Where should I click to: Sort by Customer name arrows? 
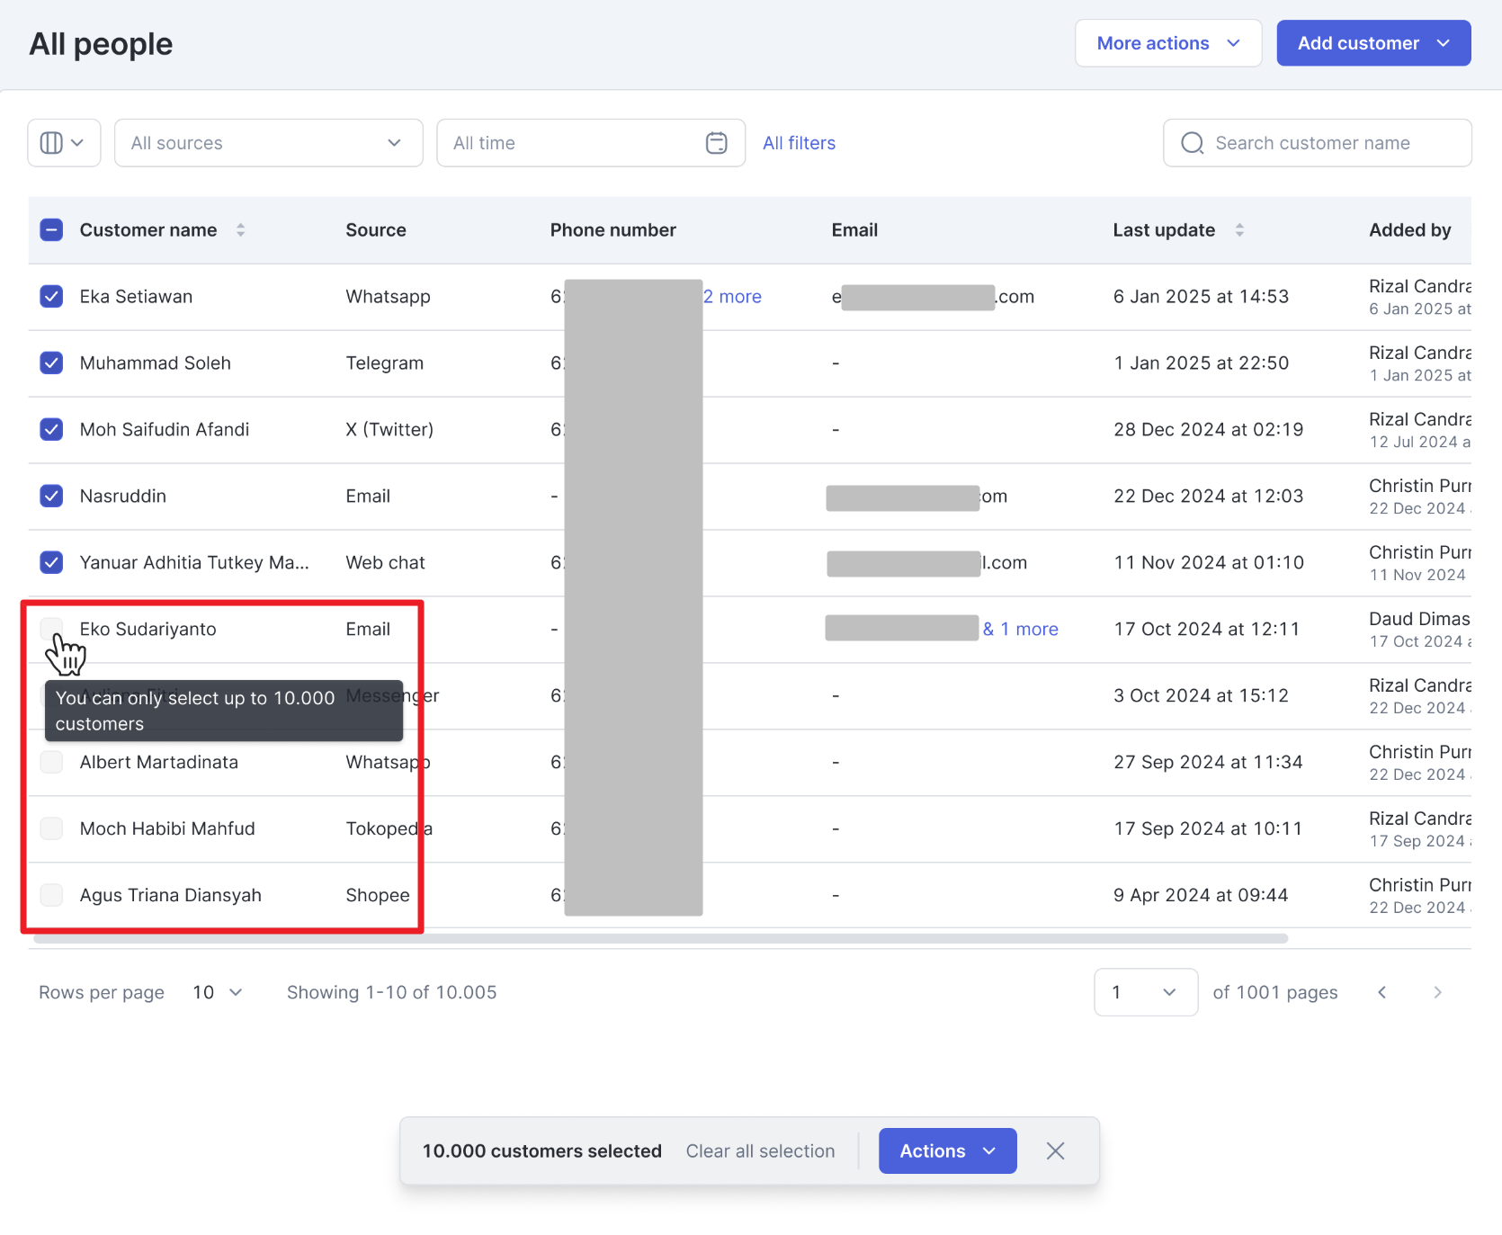click(x=240, y=230)
